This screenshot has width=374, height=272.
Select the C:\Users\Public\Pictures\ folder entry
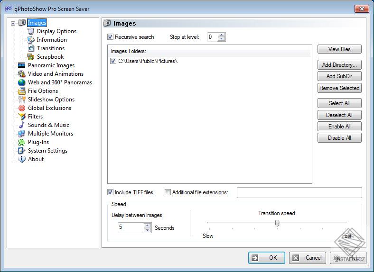pos(148,61)
